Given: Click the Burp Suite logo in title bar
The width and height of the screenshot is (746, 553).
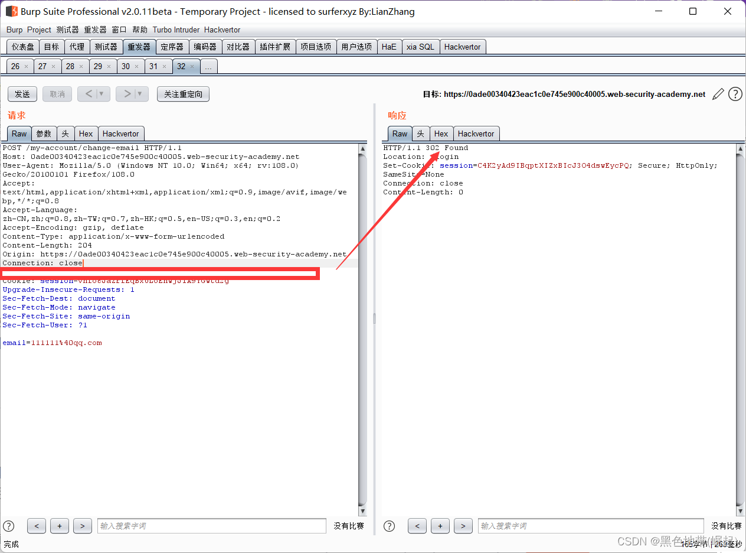Looking at the screenshot, I should click(11, 11).
